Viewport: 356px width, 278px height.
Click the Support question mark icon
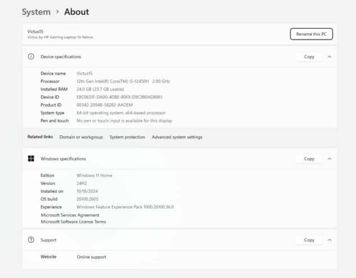tap(31, 240)
